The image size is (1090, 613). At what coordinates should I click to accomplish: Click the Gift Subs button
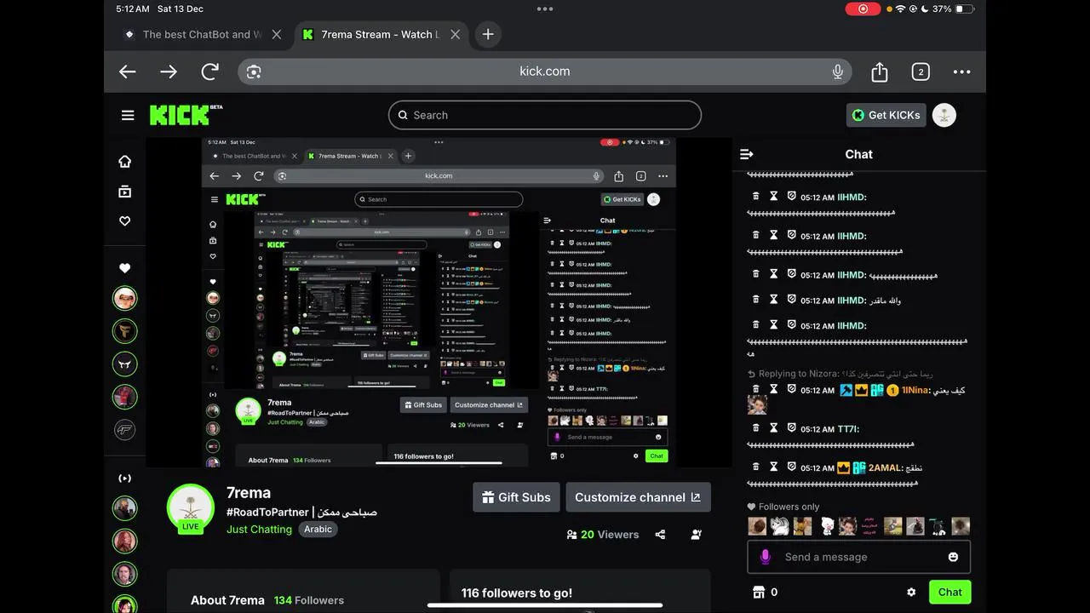tap(516, 497)
